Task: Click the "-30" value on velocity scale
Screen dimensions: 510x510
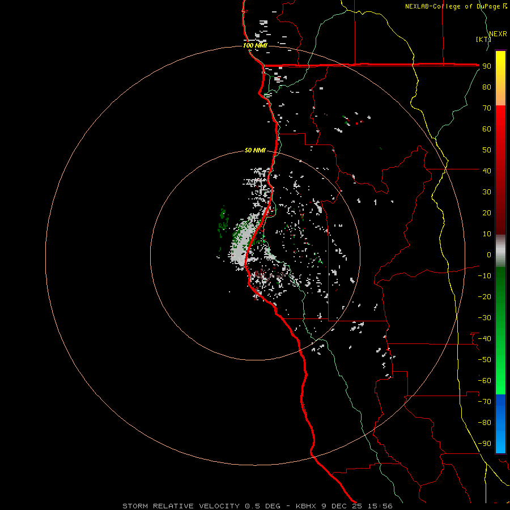Action: point(484,318)
